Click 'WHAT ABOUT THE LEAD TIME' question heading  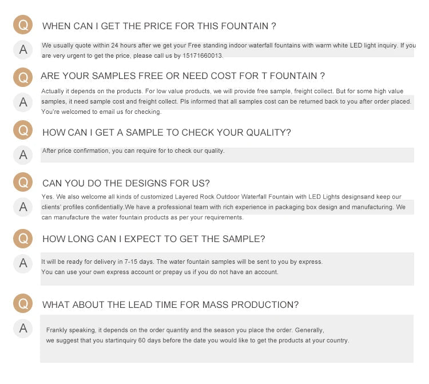click(170, 304)
